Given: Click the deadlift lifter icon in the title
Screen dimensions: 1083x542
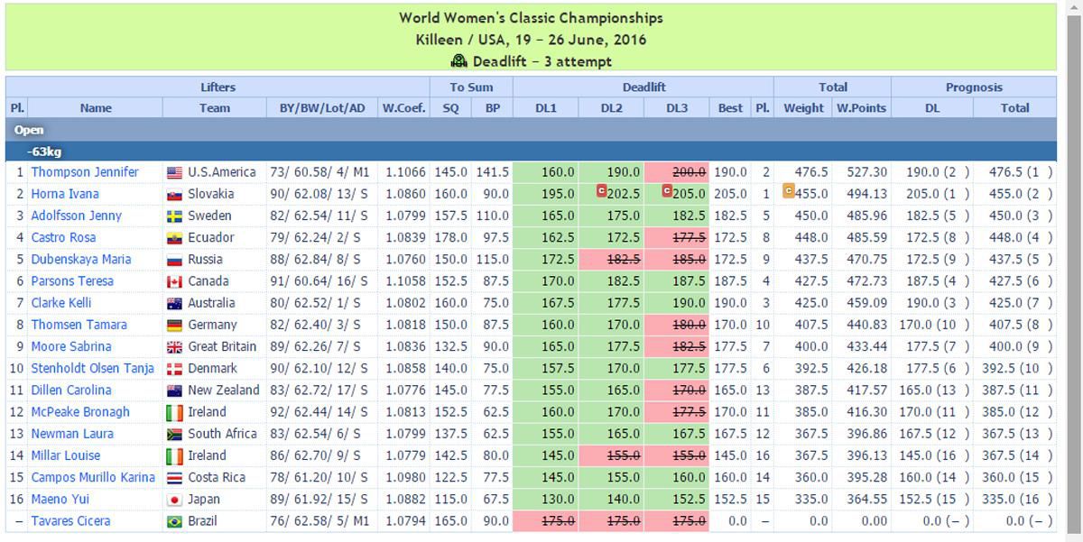Looking at the screenshot, I should tap(458, 61).
